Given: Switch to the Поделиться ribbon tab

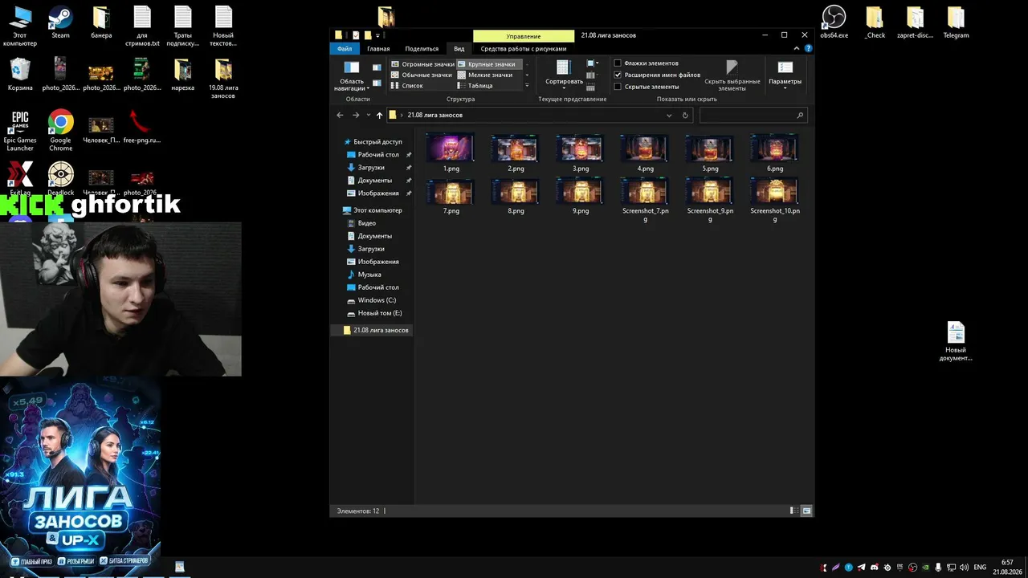Looking at the screenshot, I should coord(422,48).
